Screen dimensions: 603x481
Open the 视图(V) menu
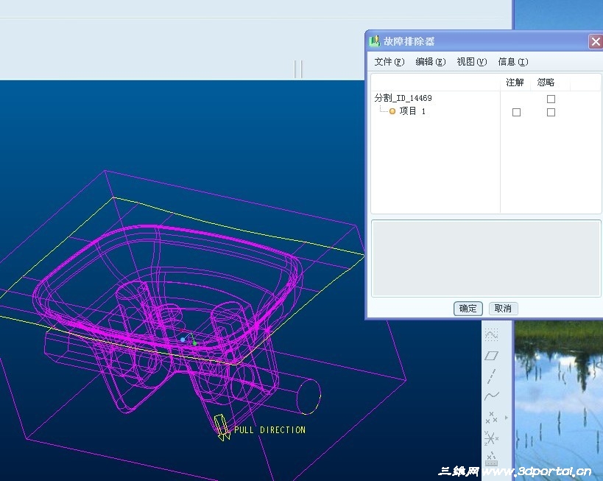click(x=471, y=62)
